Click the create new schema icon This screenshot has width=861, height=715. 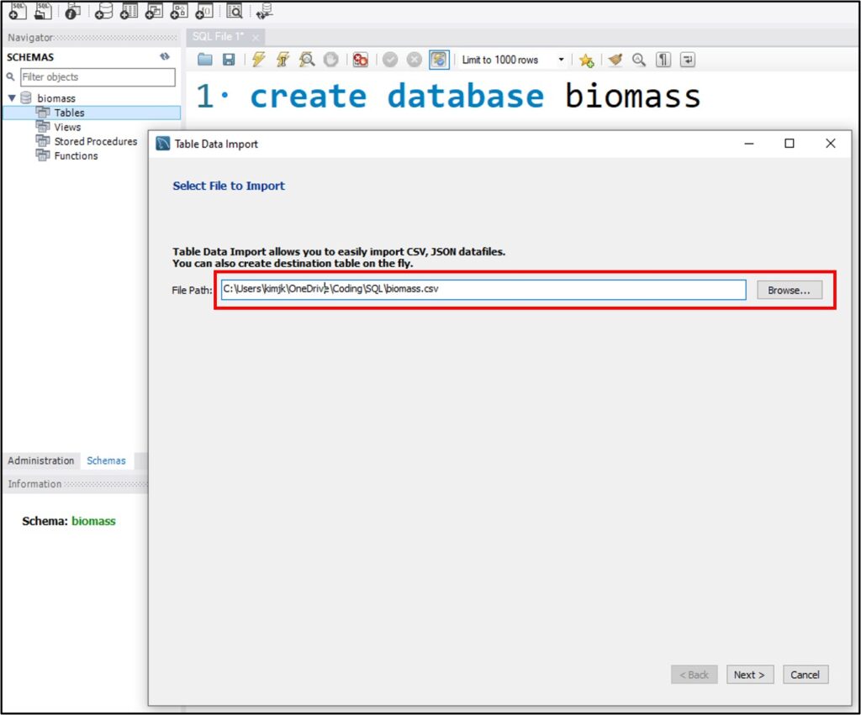(x=103, y=11)
